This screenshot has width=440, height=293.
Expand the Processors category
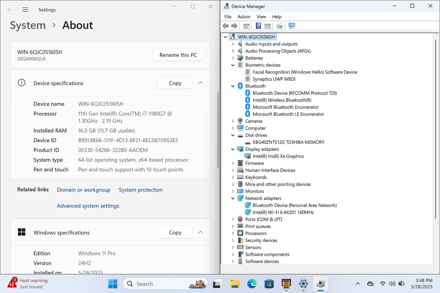point(233,233)
